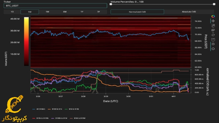Toggle $100k to $1M series in legend
The image size is (219, 123).
pos(59,118)
